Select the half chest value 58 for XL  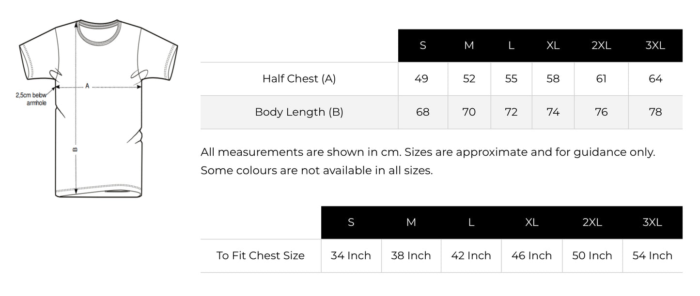pyautogui.click(x=553, y=79)
